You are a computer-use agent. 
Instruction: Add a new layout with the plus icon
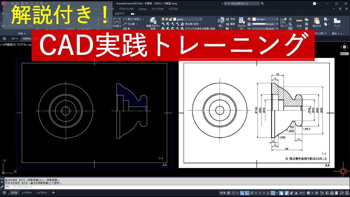pyautogui.click(x=53, y=193)
